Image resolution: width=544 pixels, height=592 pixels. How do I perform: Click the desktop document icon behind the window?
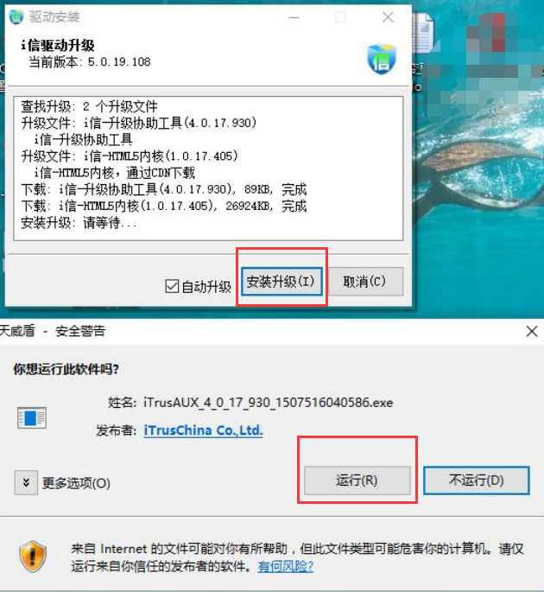coord(422,33)
